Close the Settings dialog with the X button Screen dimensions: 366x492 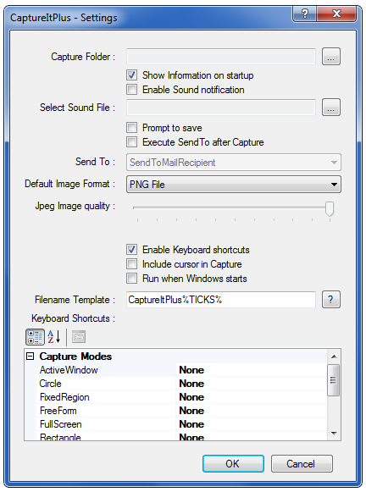coord(336,14)
